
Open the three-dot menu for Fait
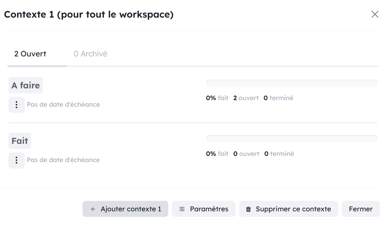point(17,160)
